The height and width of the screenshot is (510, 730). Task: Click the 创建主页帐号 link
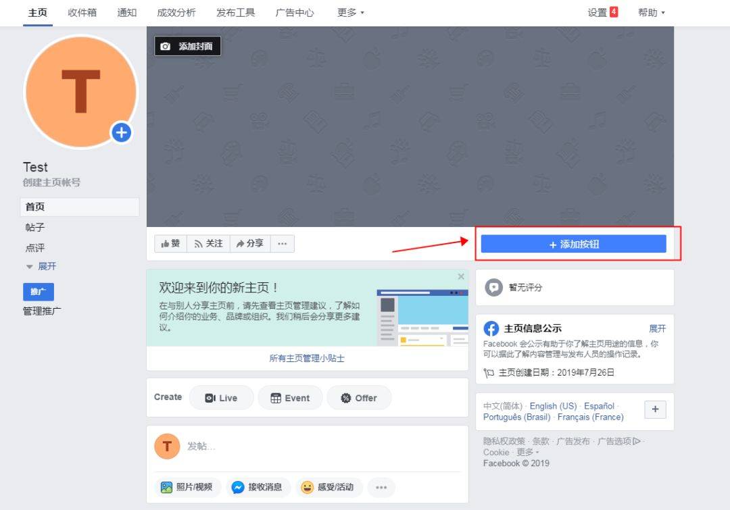coord(51,182)
